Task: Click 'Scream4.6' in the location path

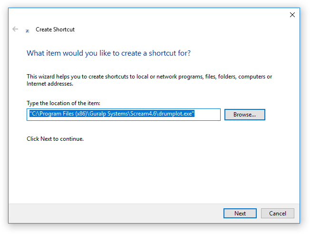Action: click(143, 114)
